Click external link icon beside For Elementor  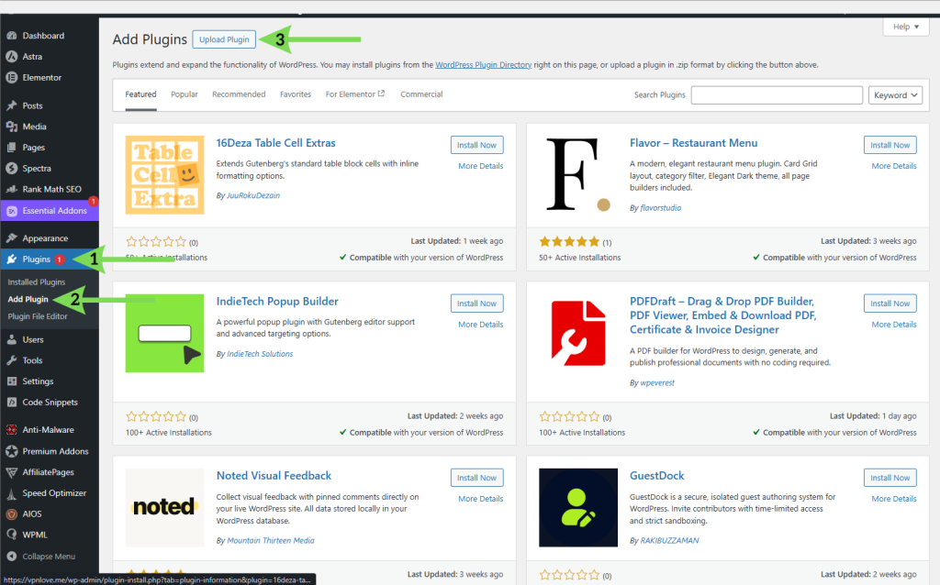pos(381,94)
